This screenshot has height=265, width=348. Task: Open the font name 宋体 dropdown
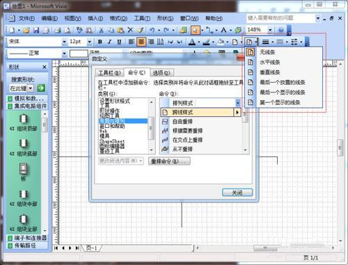[64, 42]
